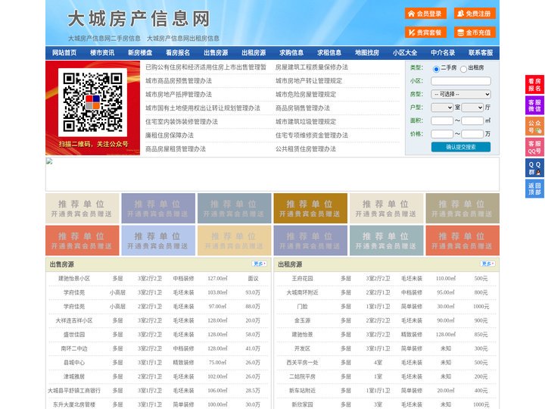Open 新车站附近 rental listing
545x409 pixels.
(x=302, y=391)
